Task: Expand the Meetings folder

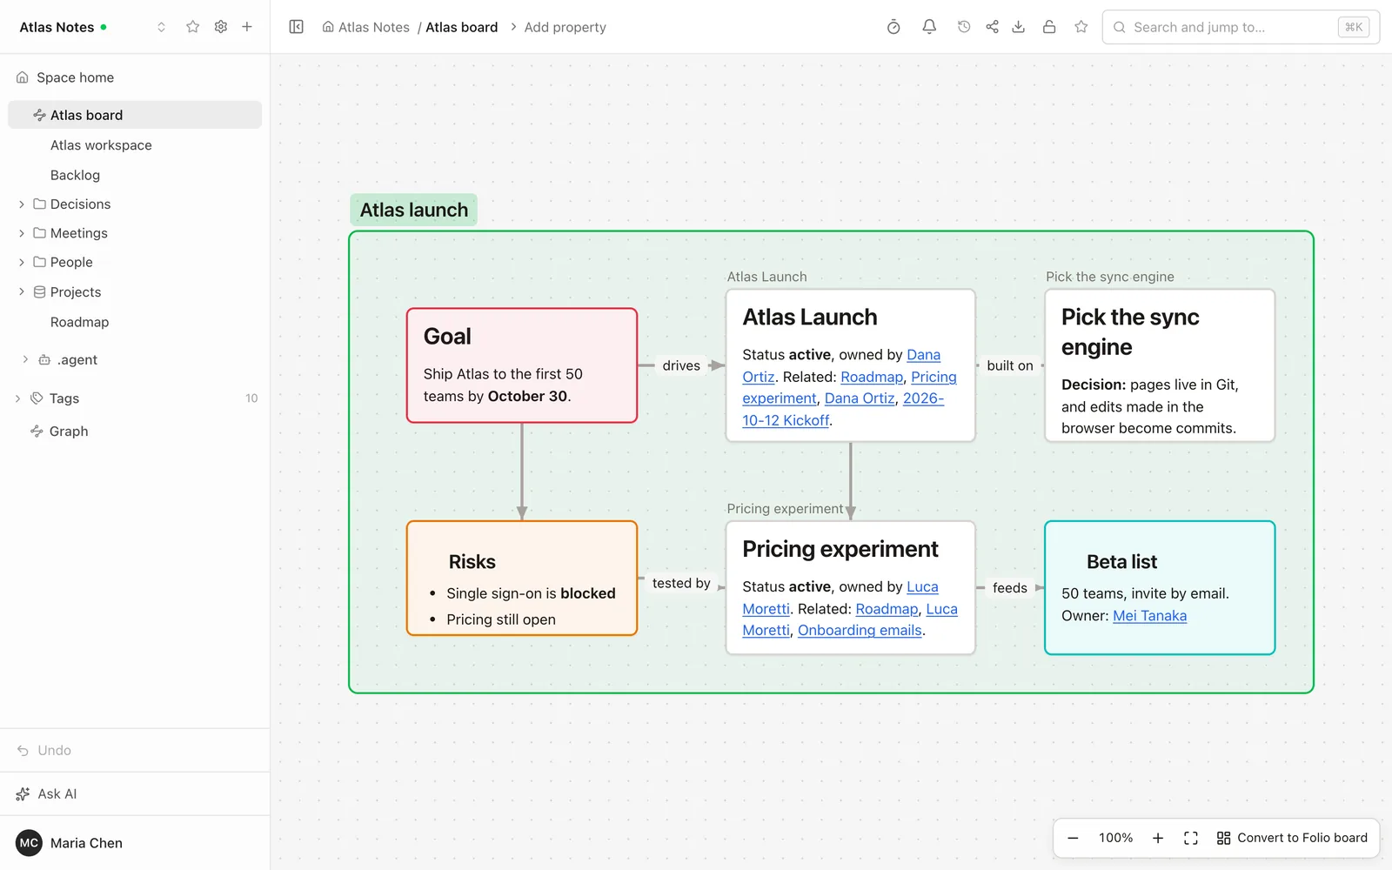Action: (x=22, y=233)
